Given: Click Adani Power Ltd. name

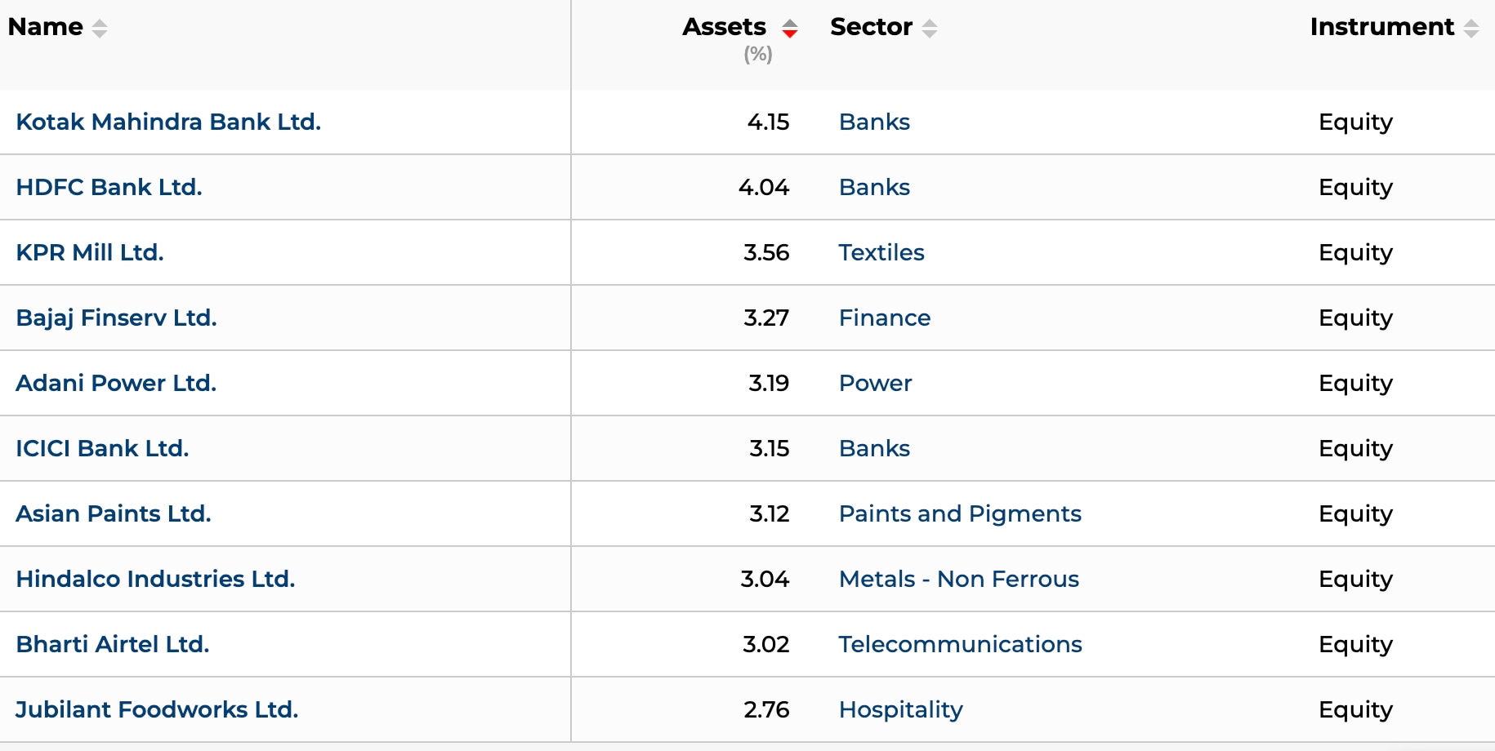Looking at the screenshot, I should [x=116, y=383].
